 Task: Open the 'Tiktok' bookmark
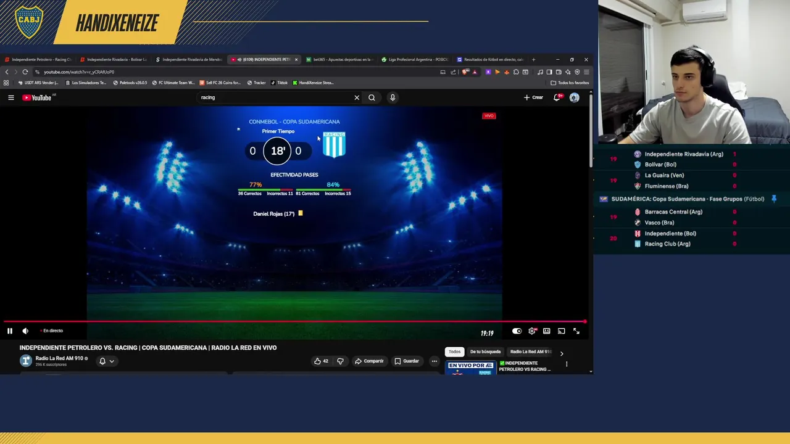pos(280,83)
